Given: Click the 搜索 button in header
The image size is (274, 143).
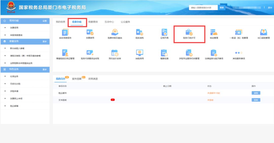Looking at the screenshot, I should click(221, 8).
